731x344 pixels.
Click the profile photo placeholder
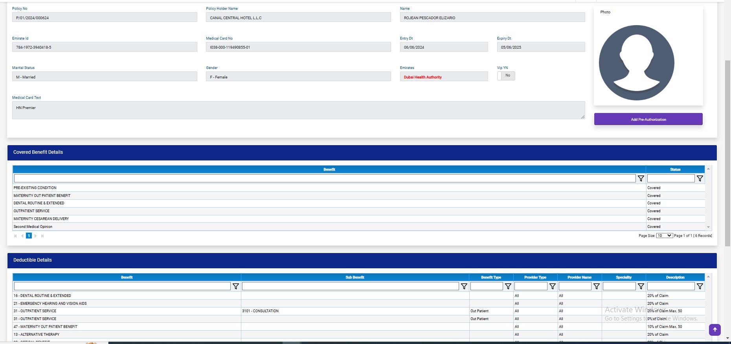point(636,63)
